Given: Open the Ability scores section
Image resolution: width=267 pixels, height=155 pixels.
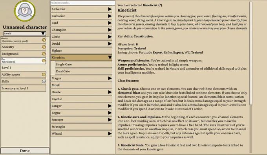Looking at the screenshot, I should tap(23, 74).
